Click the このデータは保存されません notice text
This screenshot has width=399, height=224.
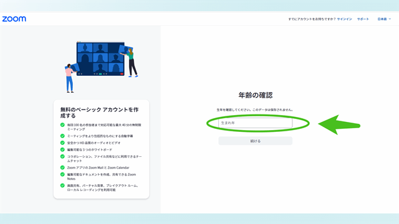(x=273, y=110)
